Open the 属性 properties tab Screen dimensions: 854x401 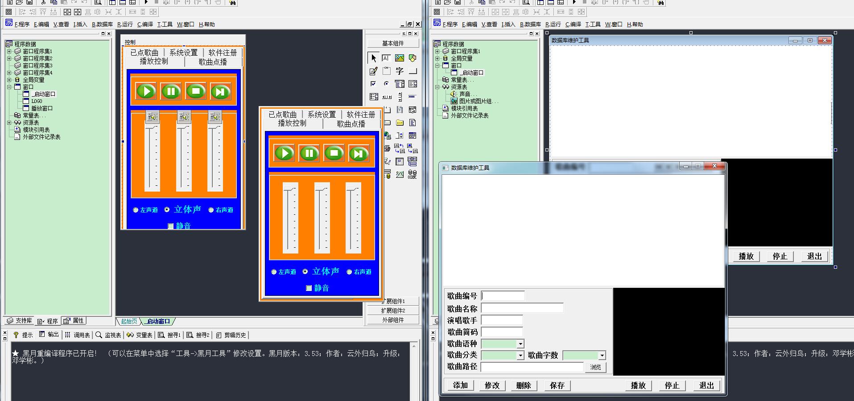[74, 321]
